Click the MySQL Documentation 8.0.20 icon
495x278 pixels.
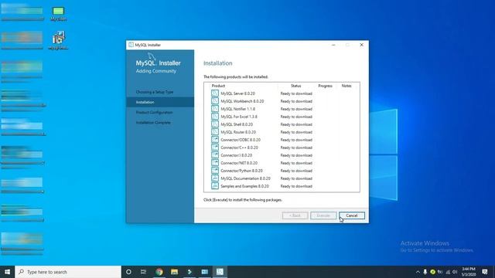[x=215, y=178]
